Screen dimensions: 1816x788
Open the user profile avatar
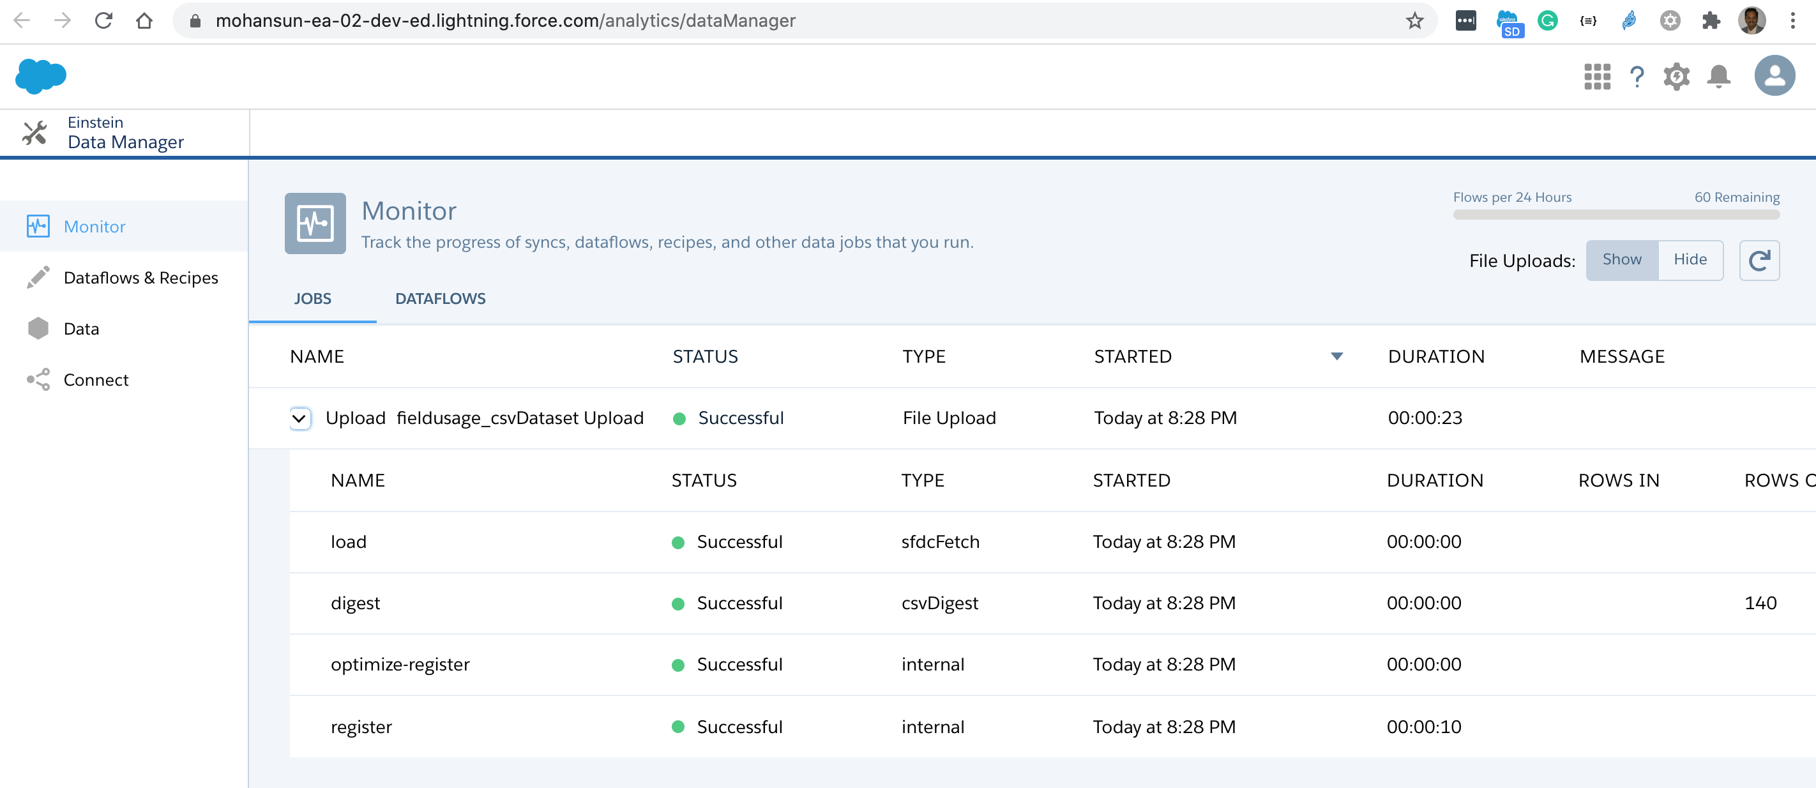pos(1774,75)
